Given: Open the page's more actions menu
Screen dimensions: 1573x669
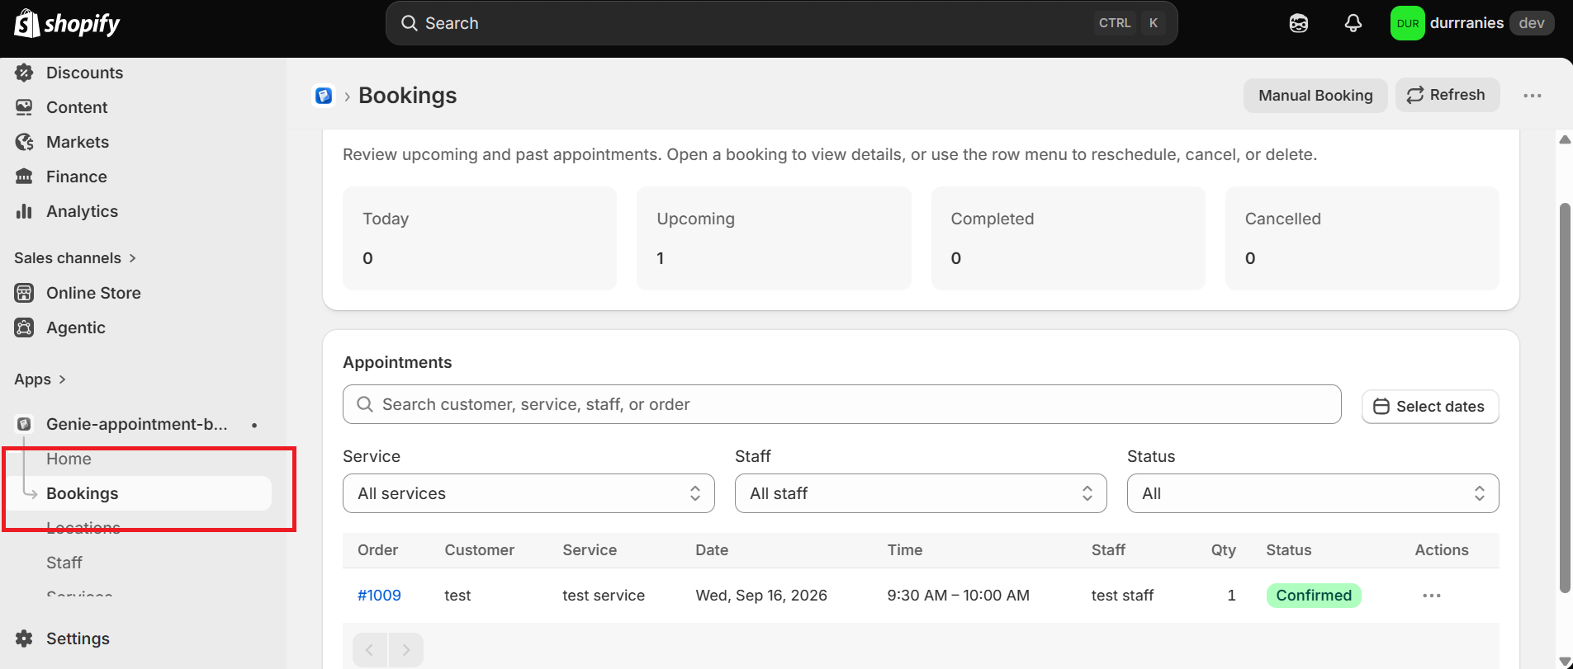Looking at the screenshot, I should pyautogui.click(x=1533, y=96).
